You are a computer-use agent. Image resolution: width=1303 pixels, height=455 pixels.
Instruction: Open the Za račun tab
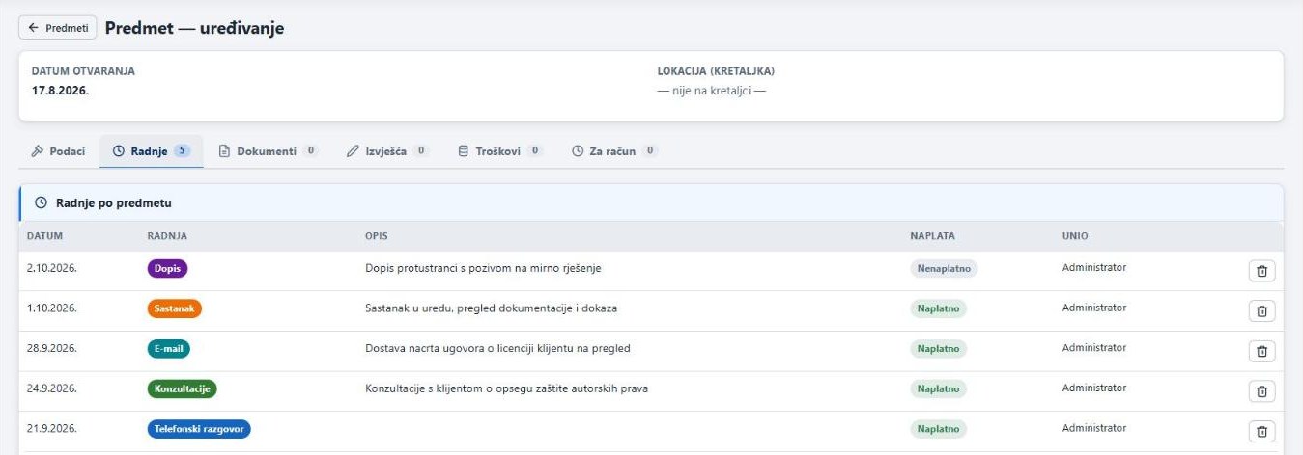point(614,151)
